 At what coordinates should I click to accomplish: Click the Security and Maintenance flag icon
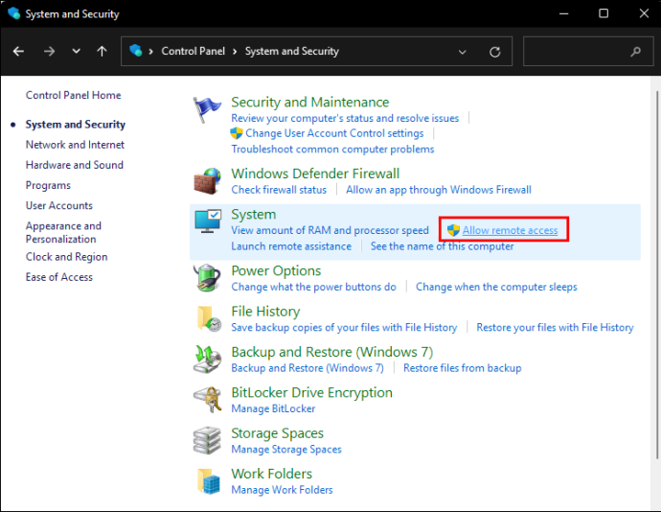[207, 109]
